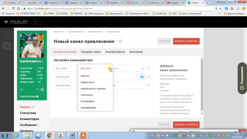Open 'БИЗНЕС' bookmarks folder
Viewport: 247px width, 139px height.
point(62,14)
